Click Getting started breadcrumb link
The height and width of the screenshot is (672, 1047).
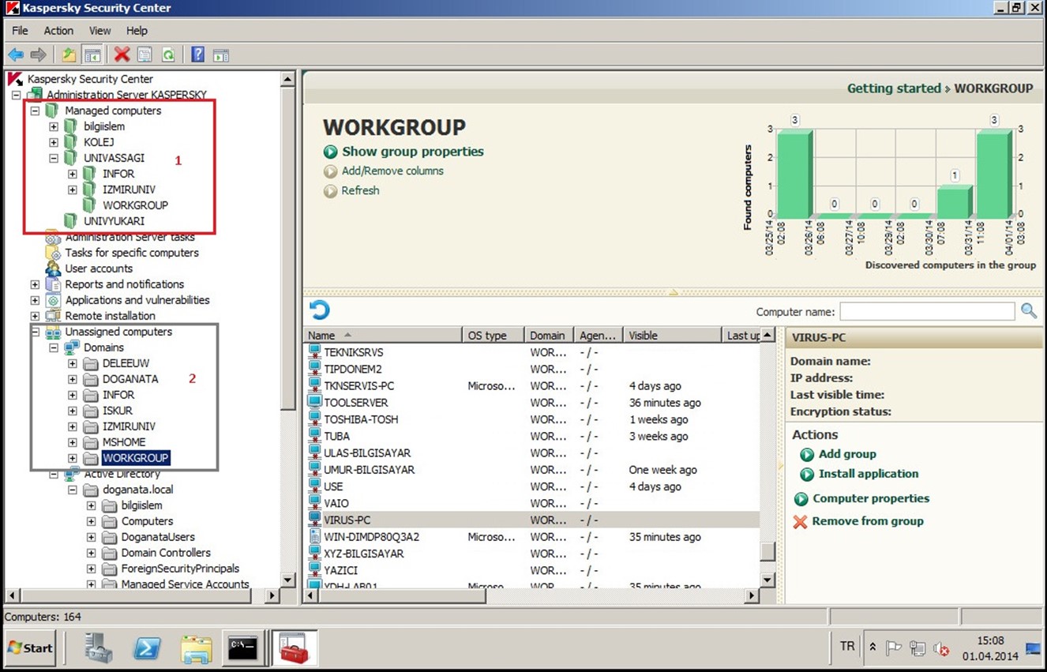pyautogui.click(x=894, y=88)
